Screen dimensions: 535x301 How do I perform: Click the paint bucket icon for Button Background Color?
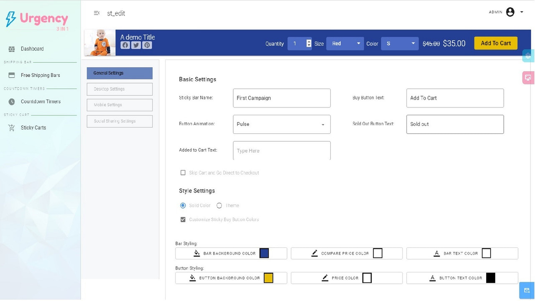point(193,278)
